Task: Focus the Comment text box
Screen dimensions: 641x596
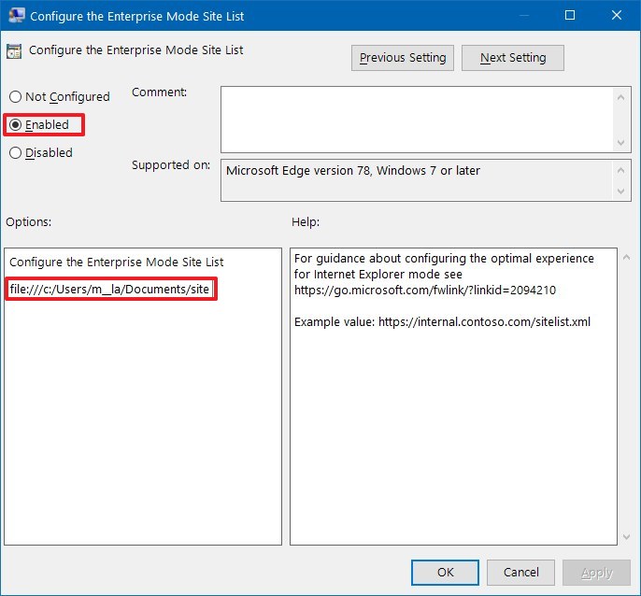Action: point(417,120)
